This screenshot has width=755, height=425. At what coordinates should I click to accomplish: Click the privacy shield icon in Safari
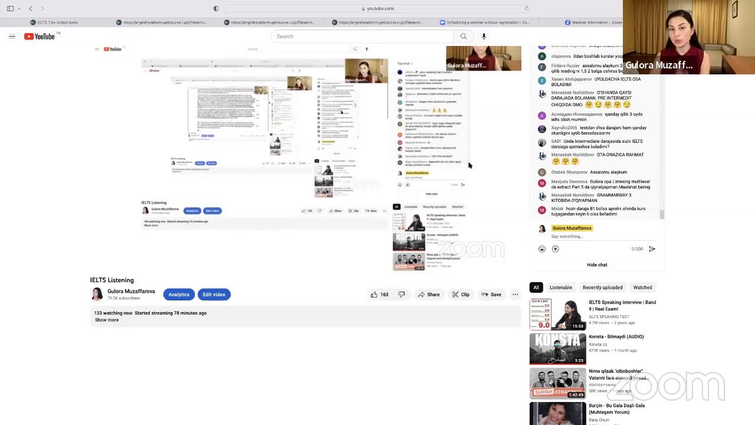216,8
